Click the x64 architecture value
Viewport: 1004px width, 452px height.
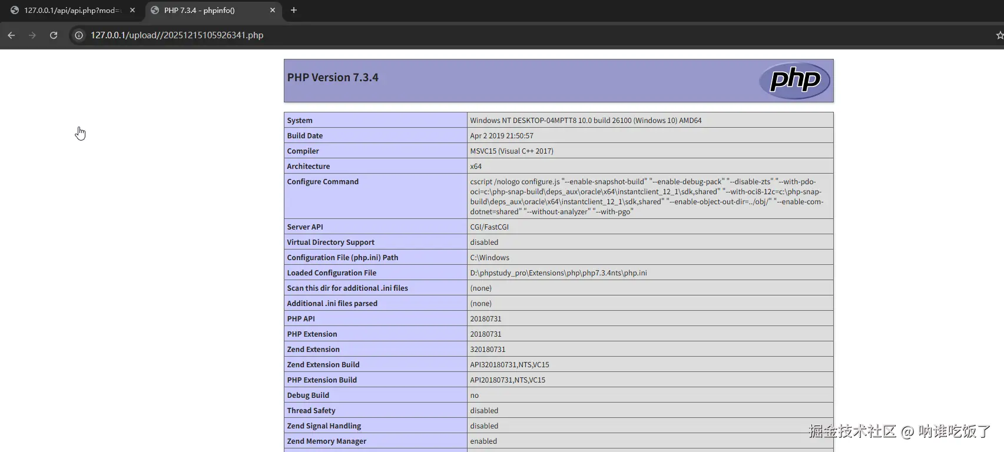point(476,166)
